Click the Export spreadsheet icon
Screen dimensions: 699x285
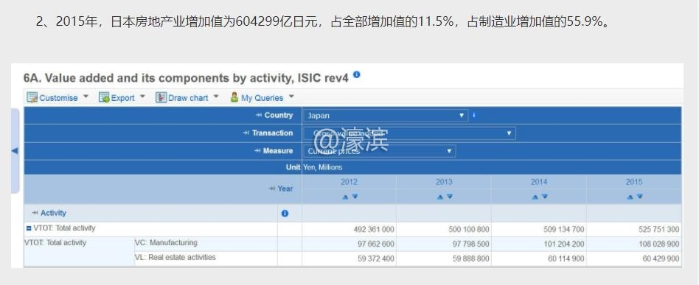104,97
